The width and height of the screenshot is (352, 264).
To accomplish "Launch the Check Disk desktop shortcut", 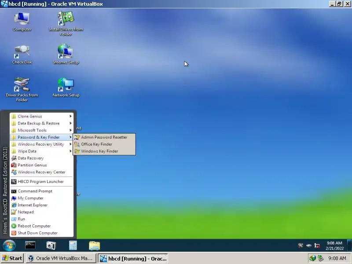I will coord(22,55).
